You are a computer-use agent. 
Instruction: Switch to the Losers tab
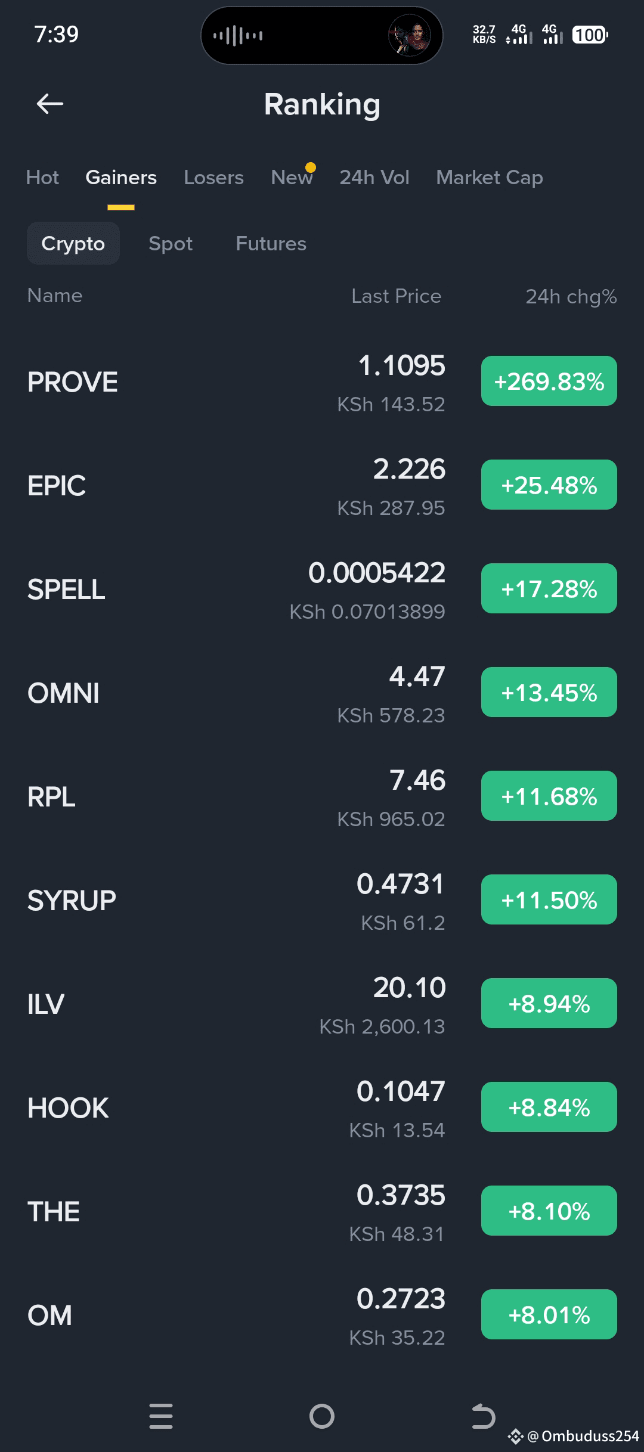[x=213, y=178]
